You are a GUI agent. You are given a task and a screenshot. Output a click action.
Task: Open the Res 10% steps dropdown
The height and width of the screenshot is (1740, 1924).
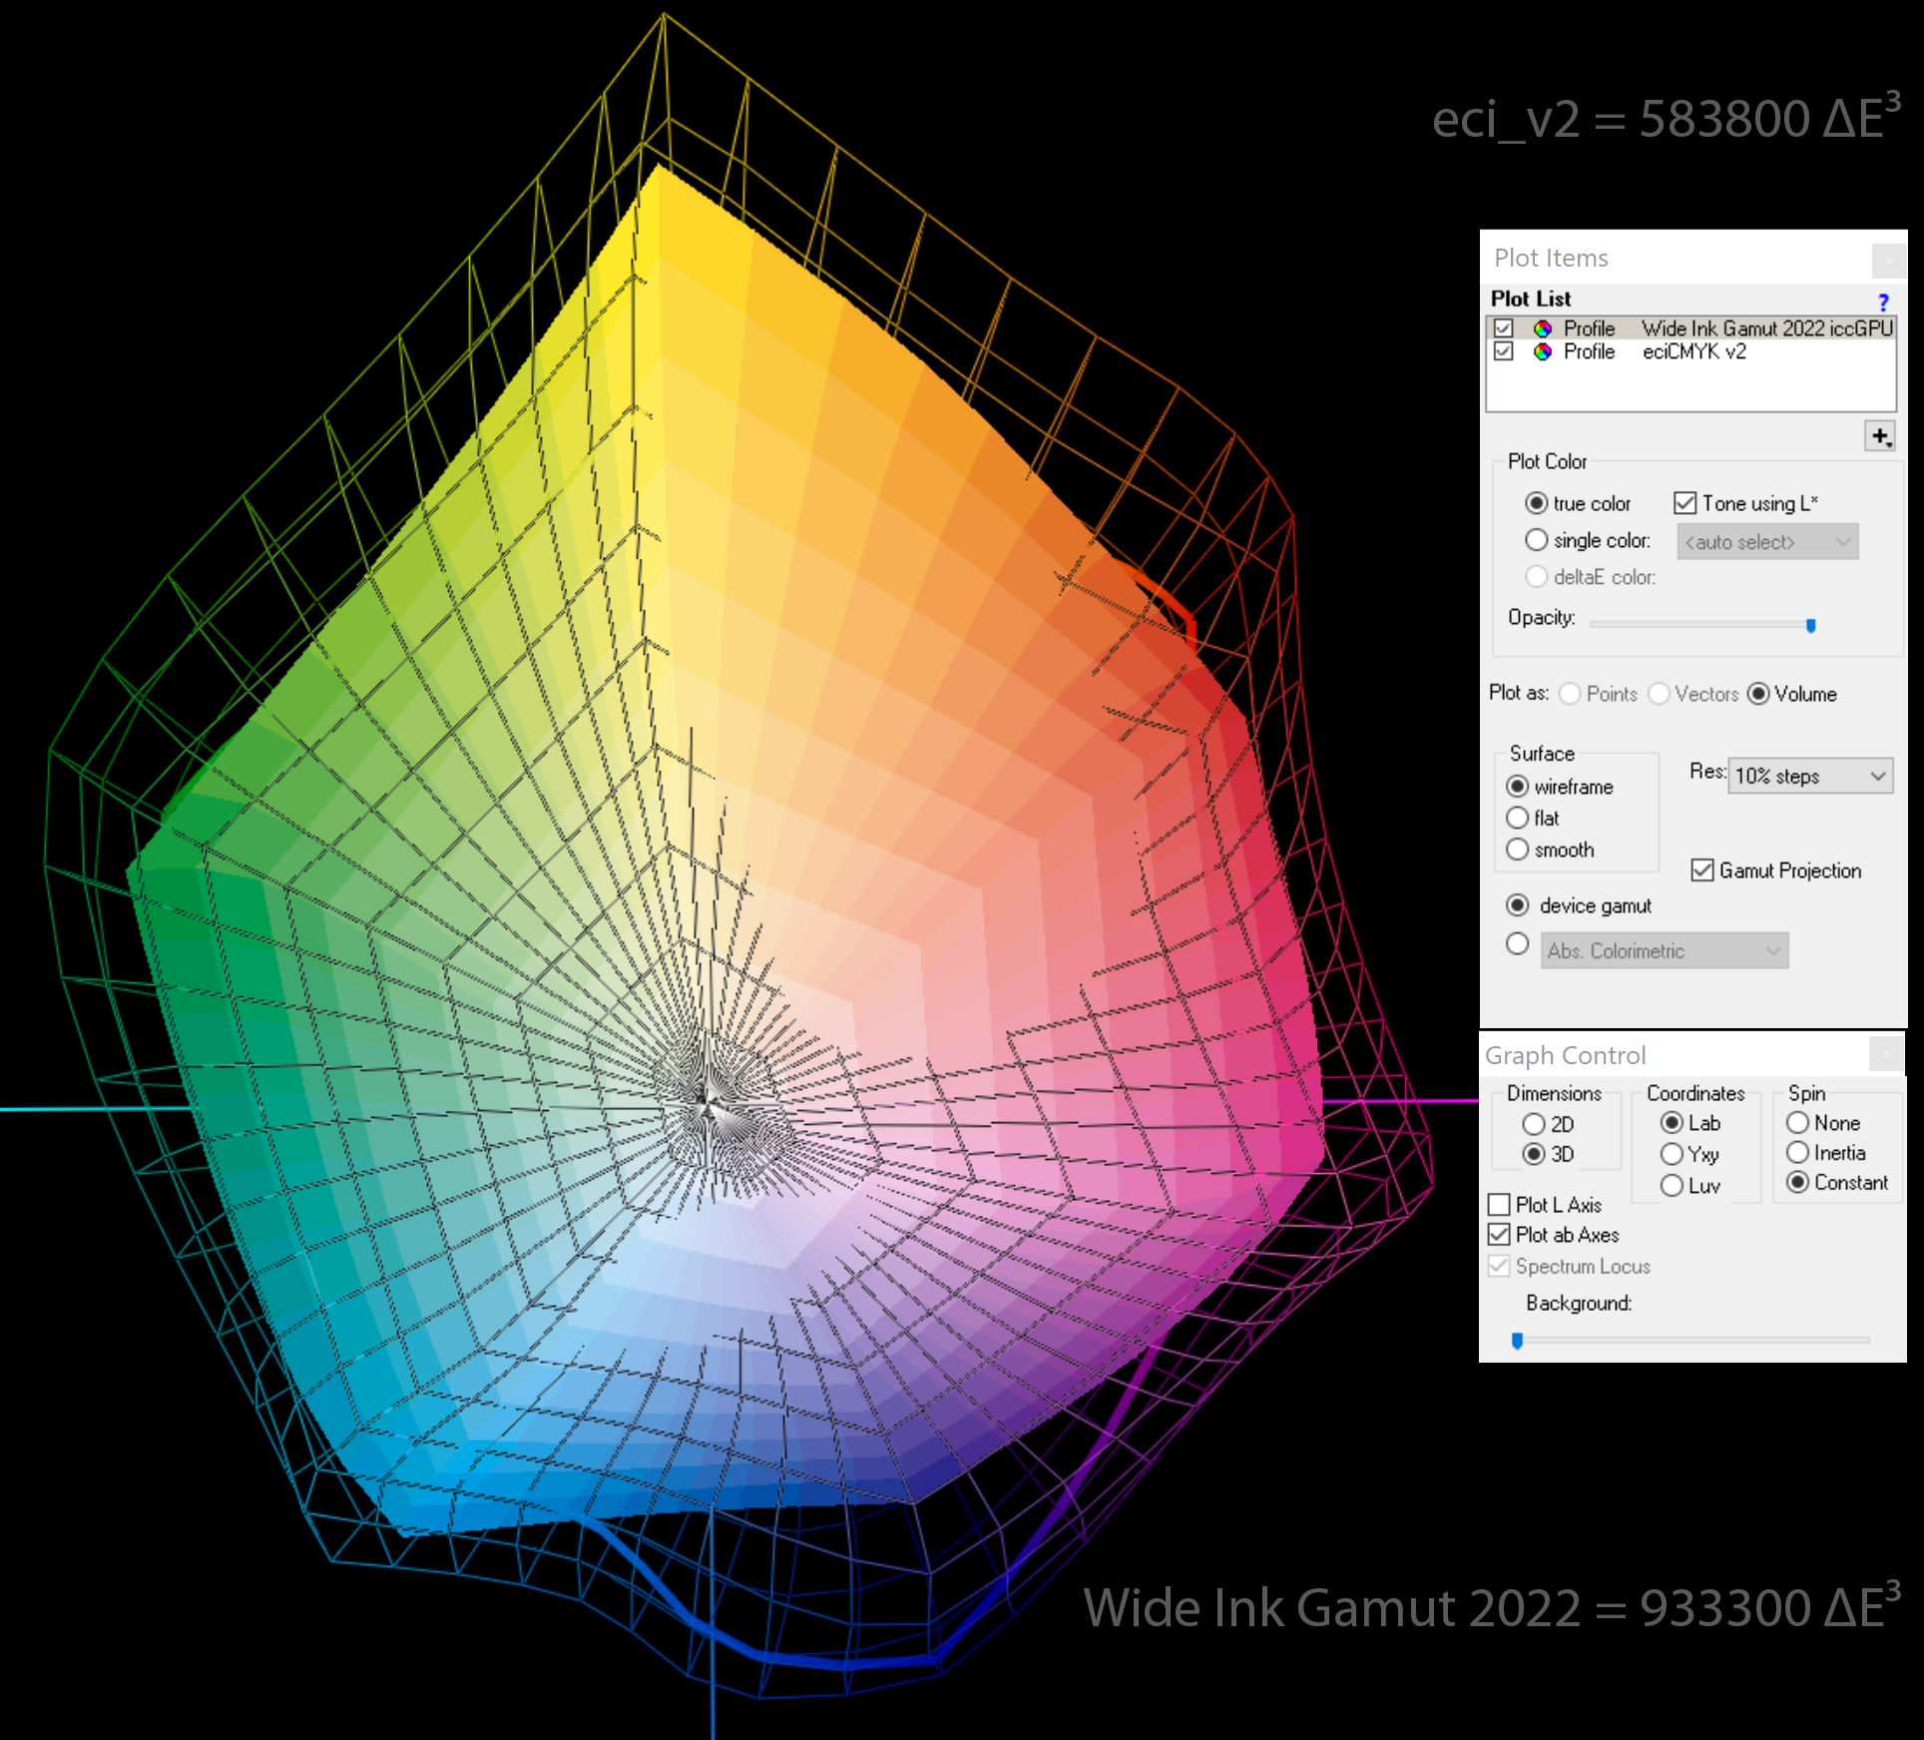click(1810, 776)
